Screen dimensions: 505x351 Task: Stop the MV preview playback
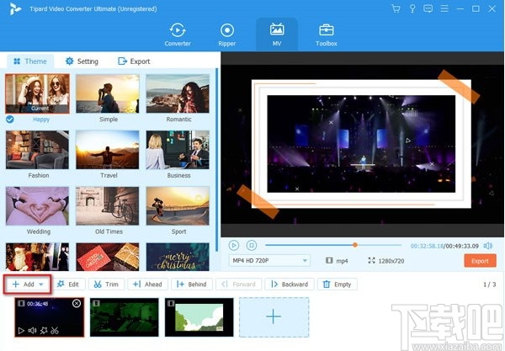[x=252, y=246]
